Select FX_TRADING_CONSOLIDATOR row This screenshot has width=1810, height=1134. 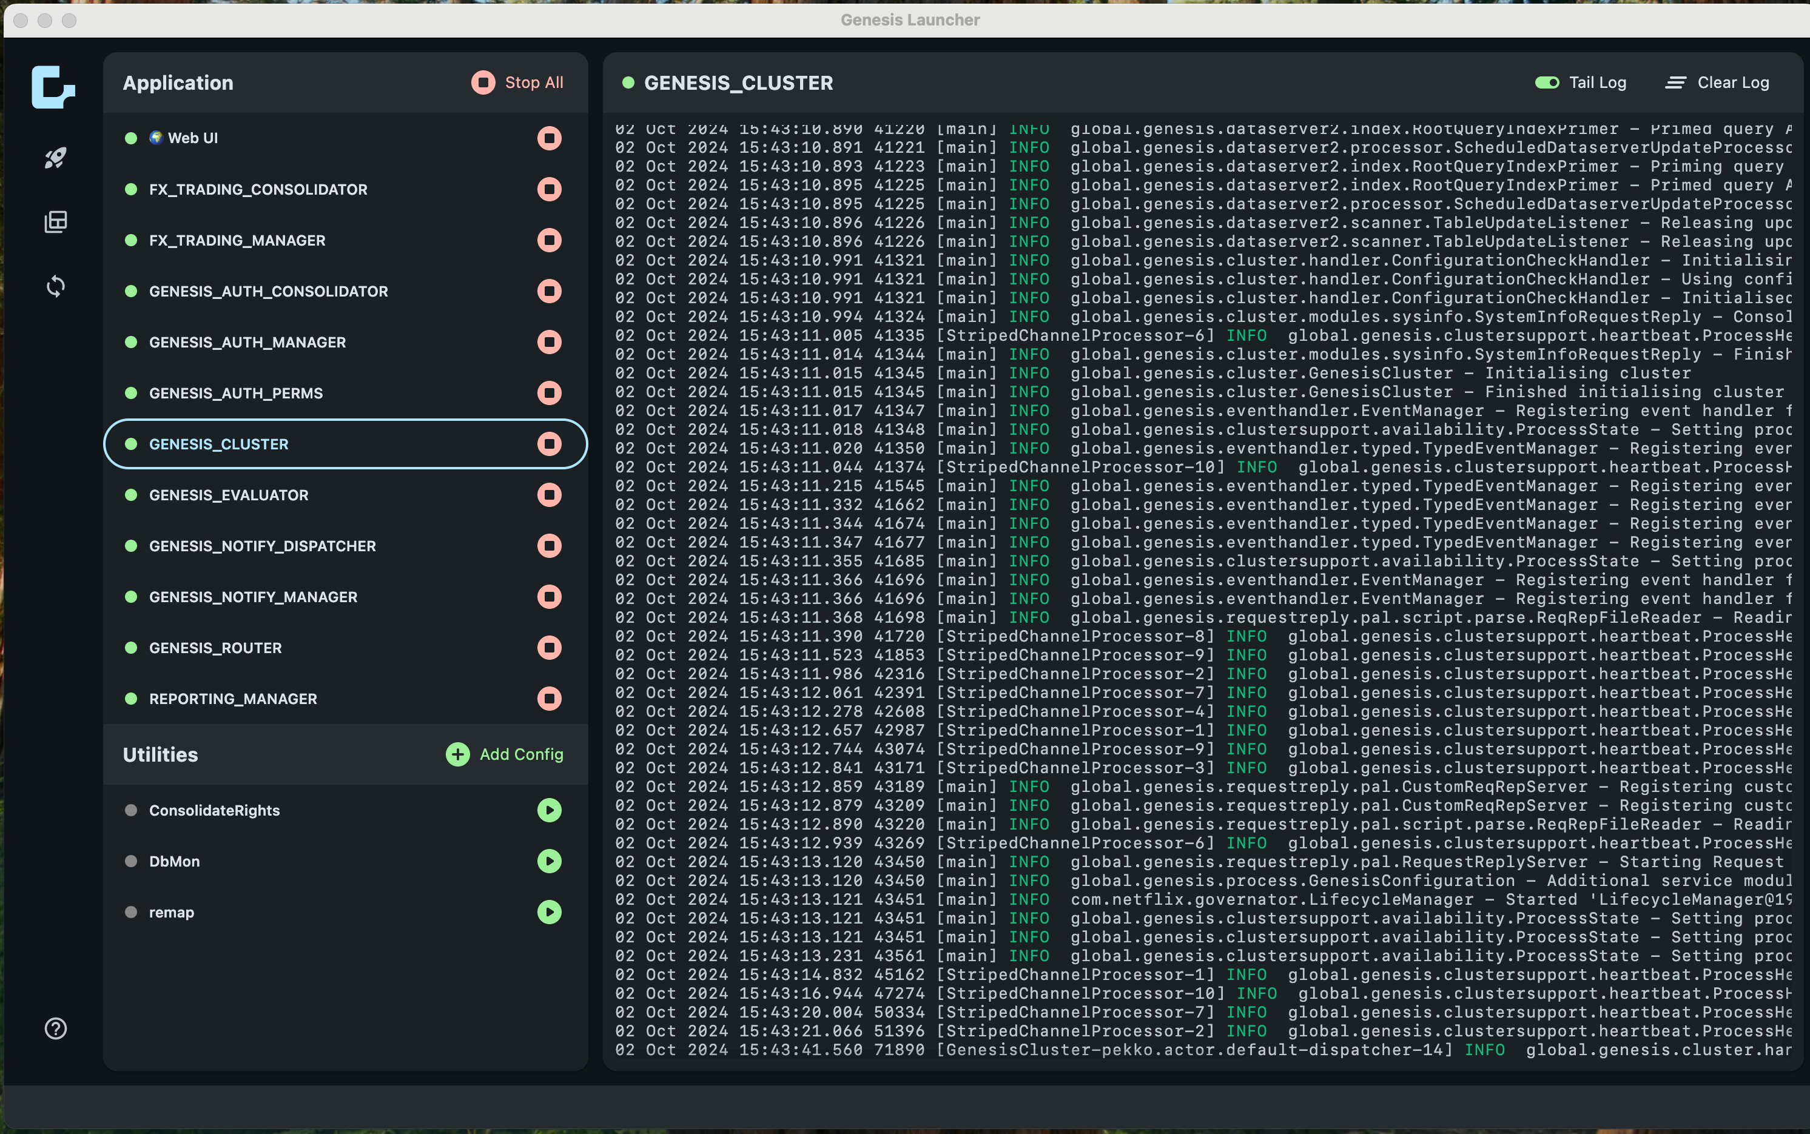tap(345, 189)
